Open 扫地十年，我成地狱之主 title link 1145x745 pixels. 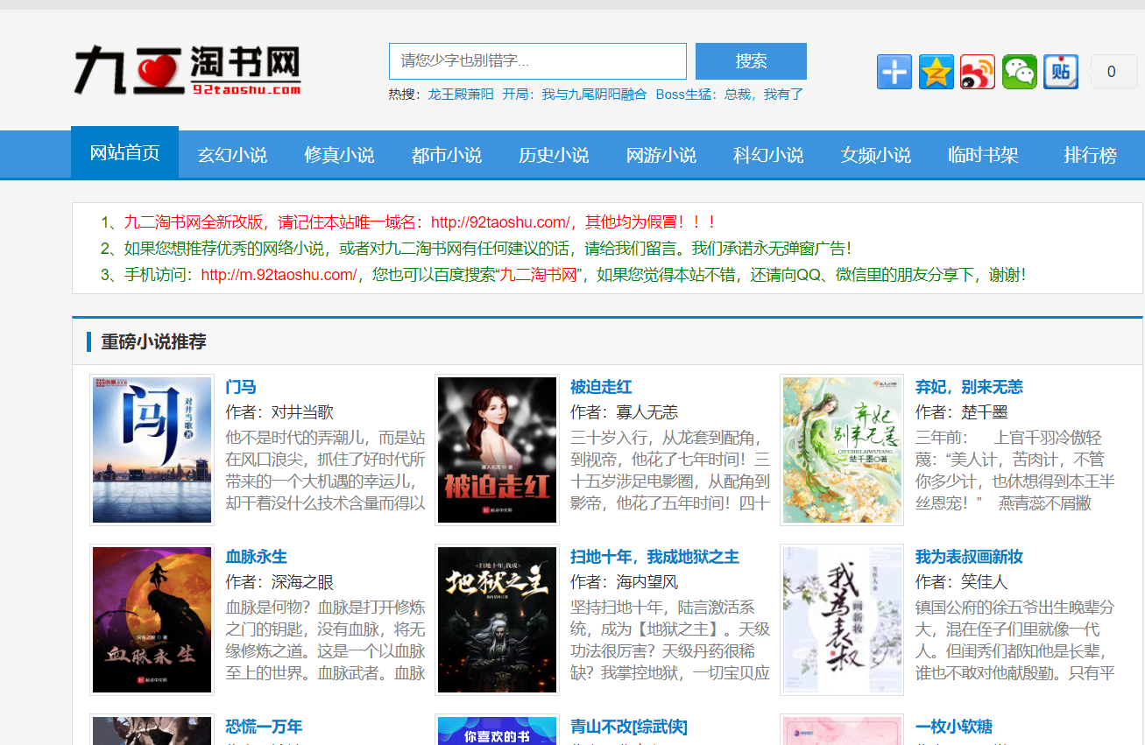[x=654, y=557]
